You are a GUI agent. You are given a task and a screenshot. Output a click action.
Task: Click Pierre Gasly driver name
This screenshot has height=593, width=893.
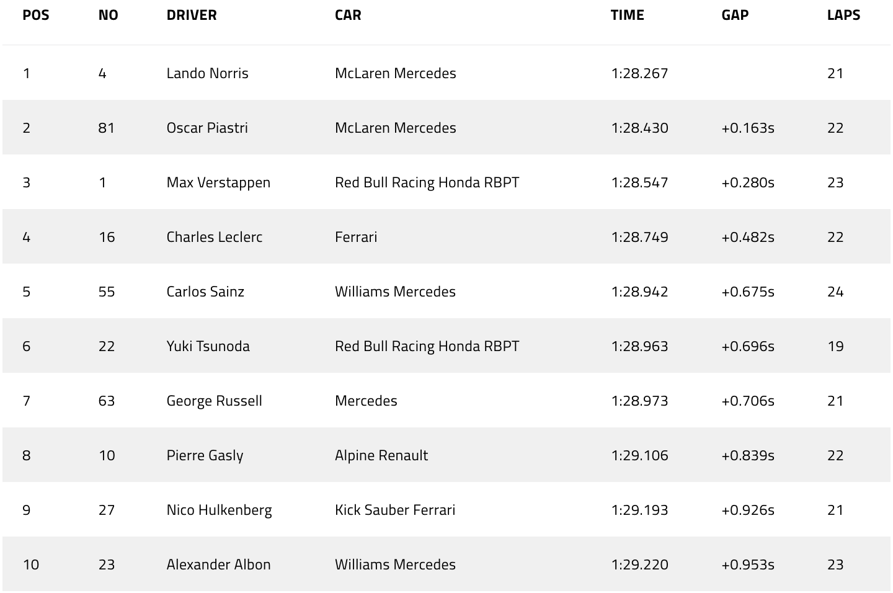[x=205, y=455]
